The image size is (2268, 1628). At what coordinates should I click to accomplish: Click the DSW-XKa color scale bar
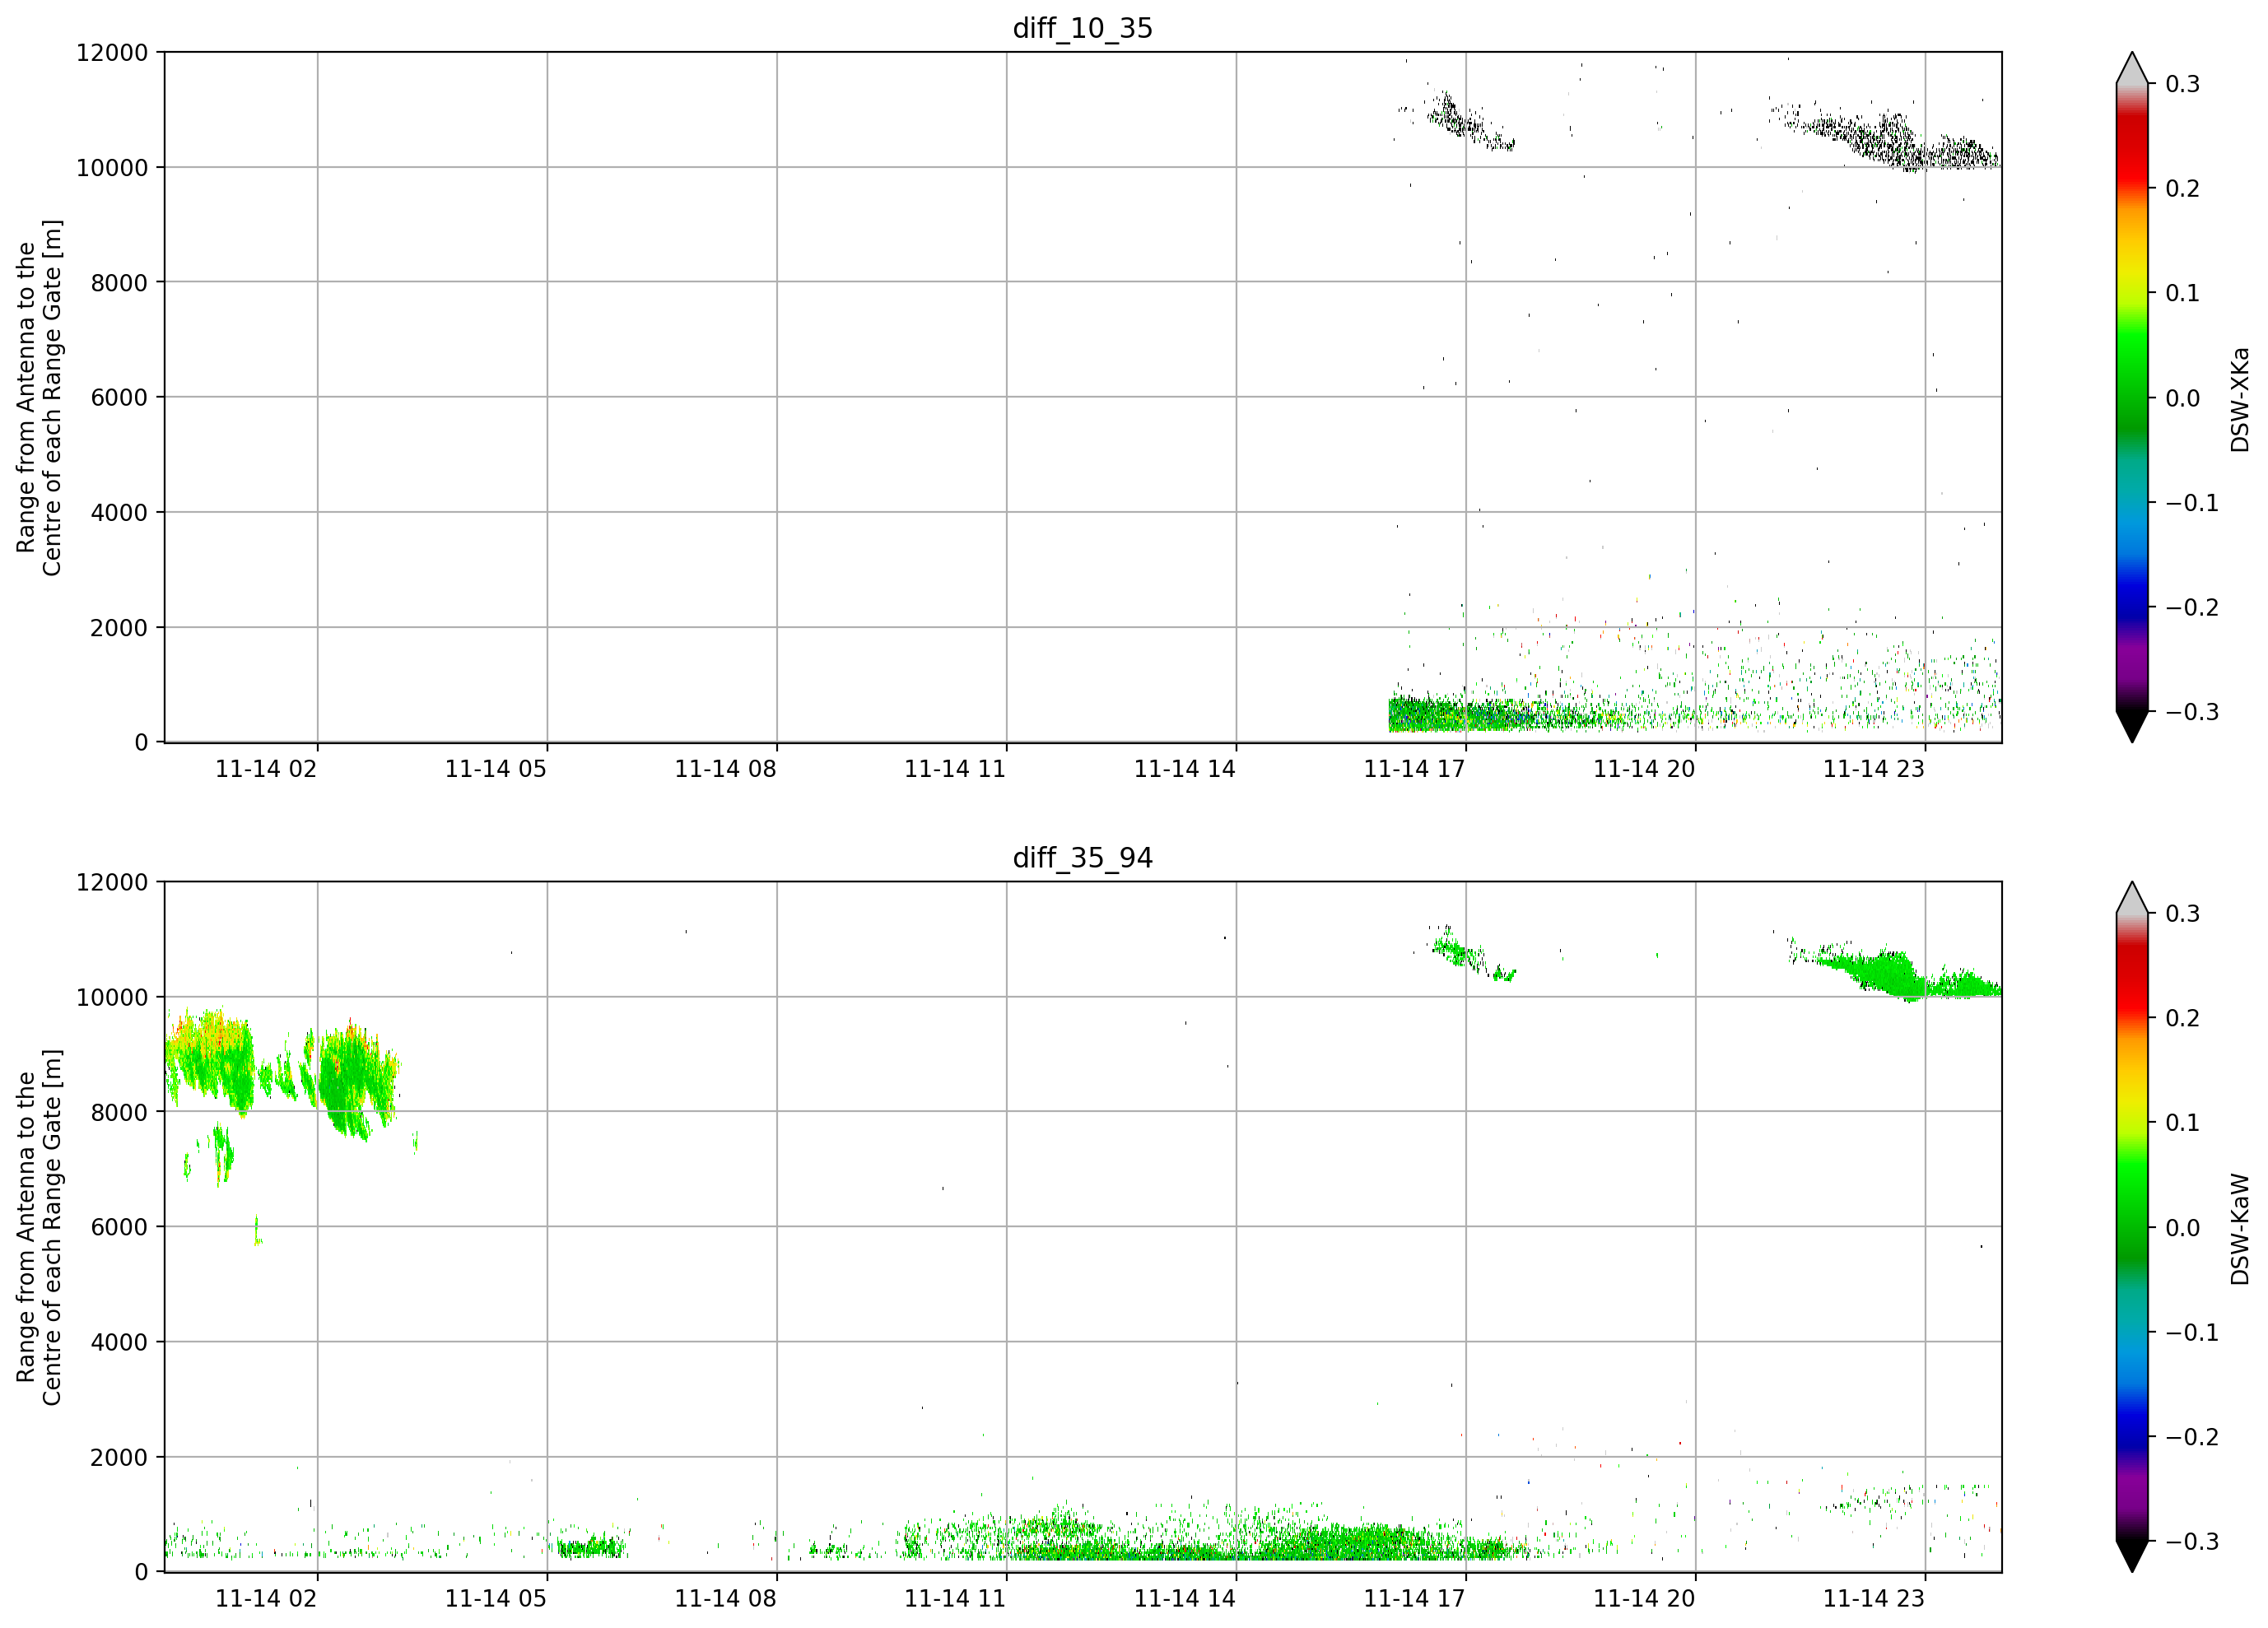pos(2132,397)
